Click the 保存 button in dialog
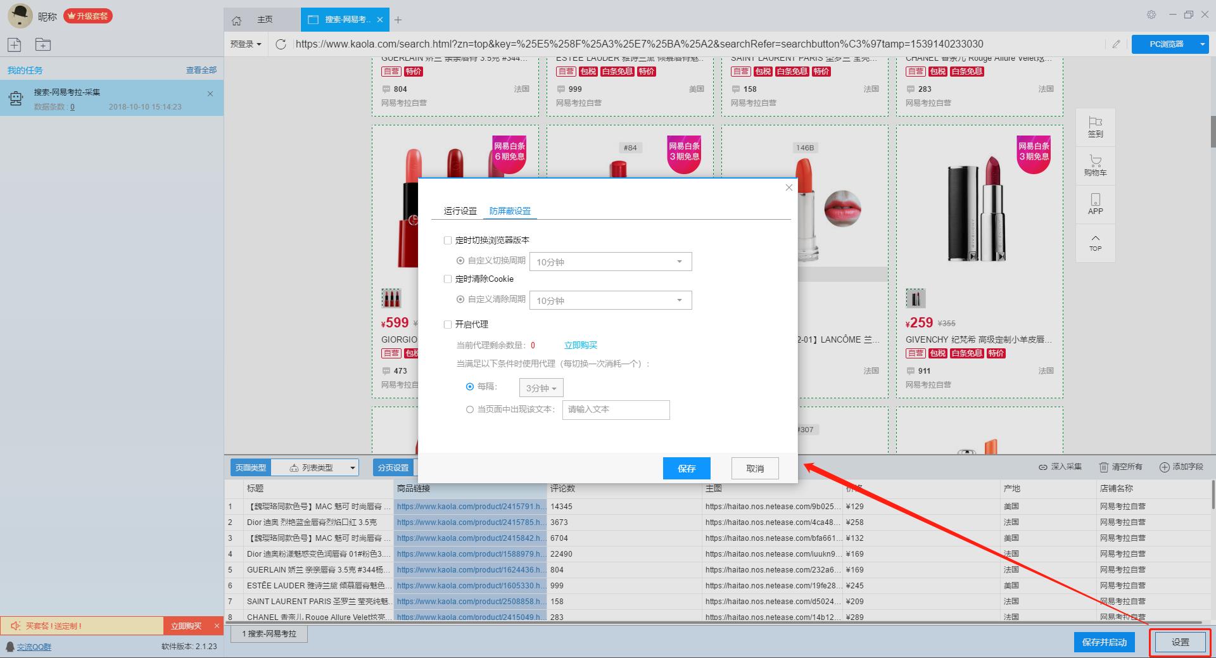Screen dimensions: 1216x658 pos(687,468)
